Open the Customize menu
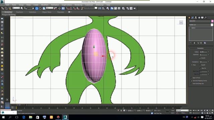 pyautogui.click(x=89, y=5)
